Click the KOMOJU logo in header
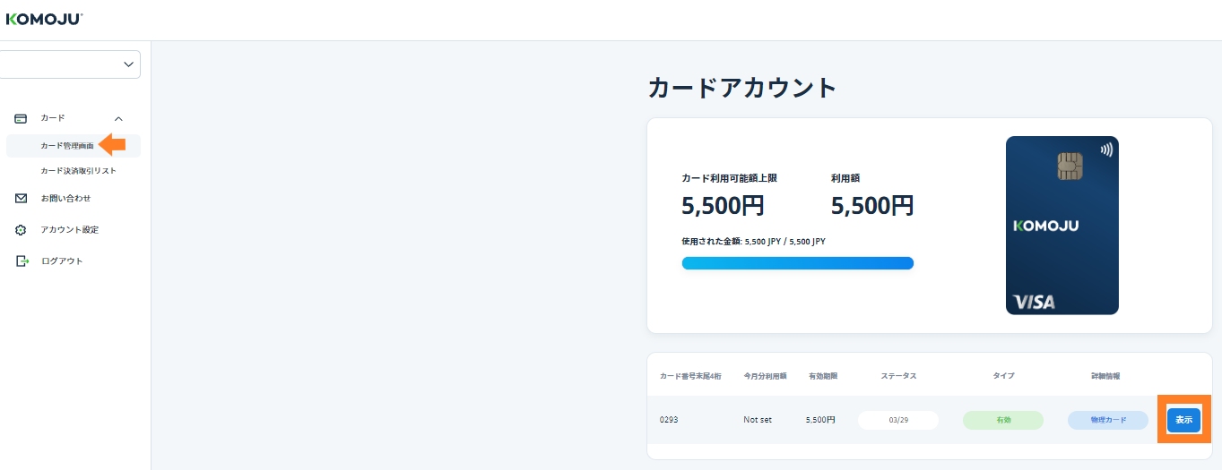 tap(44, 18)
